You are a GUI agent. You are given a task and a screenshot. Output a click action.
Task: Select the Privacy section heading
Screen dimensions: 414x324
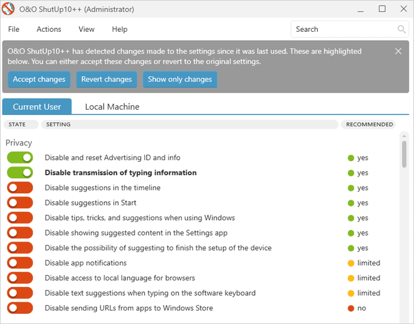19,143
